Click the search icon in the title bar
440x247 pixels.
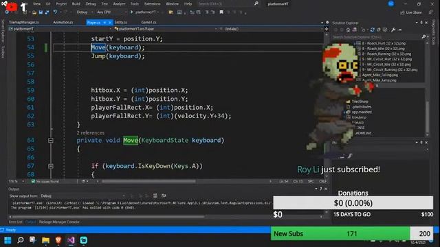click(256, 3)
